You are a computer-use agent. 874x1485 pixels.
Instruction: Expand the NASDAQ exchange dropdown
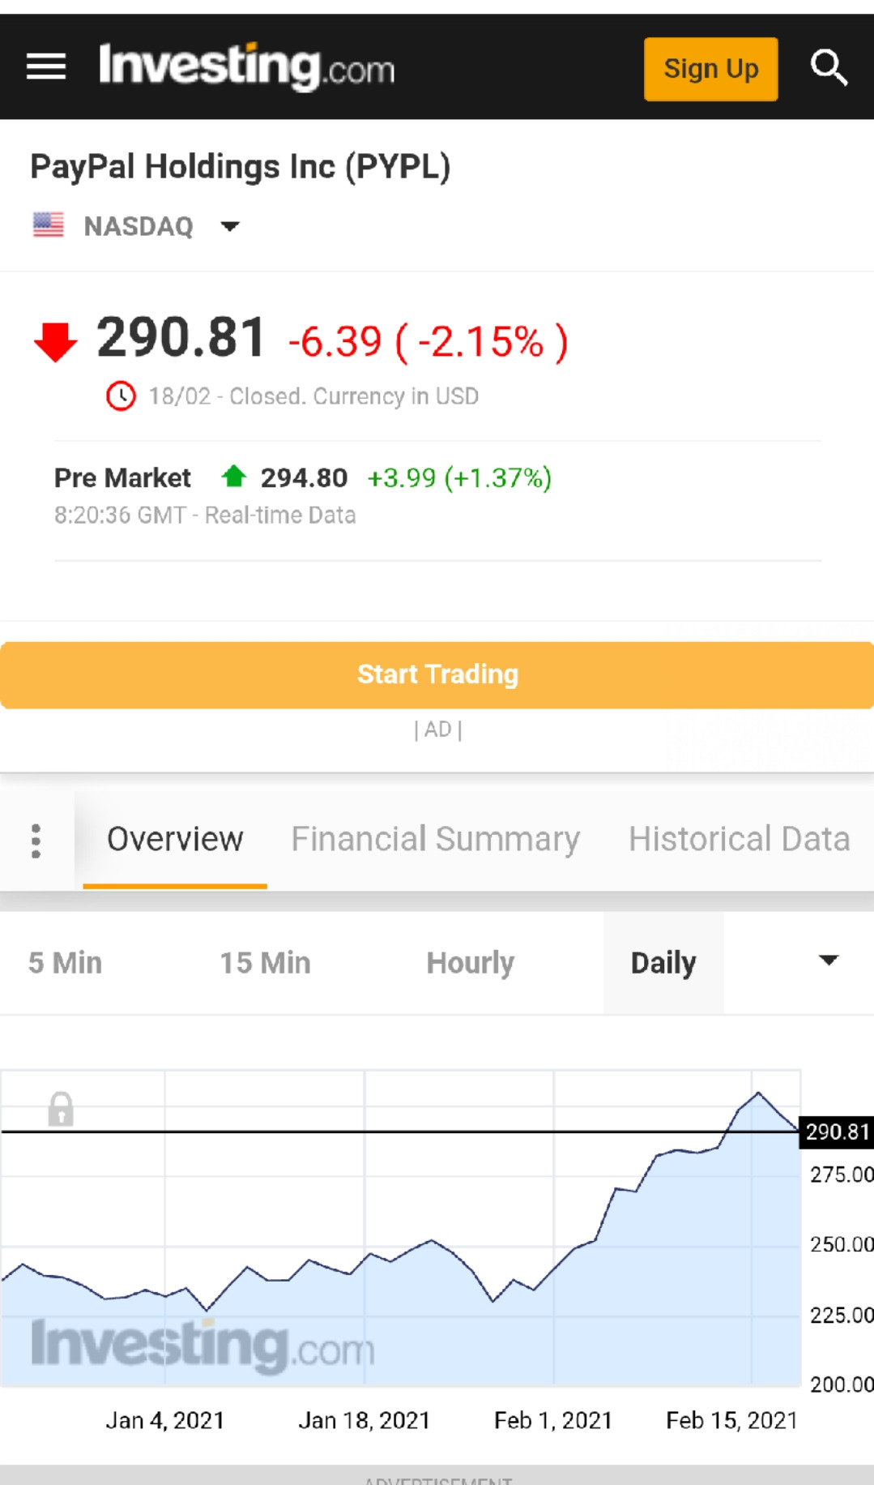click(230, 226)
